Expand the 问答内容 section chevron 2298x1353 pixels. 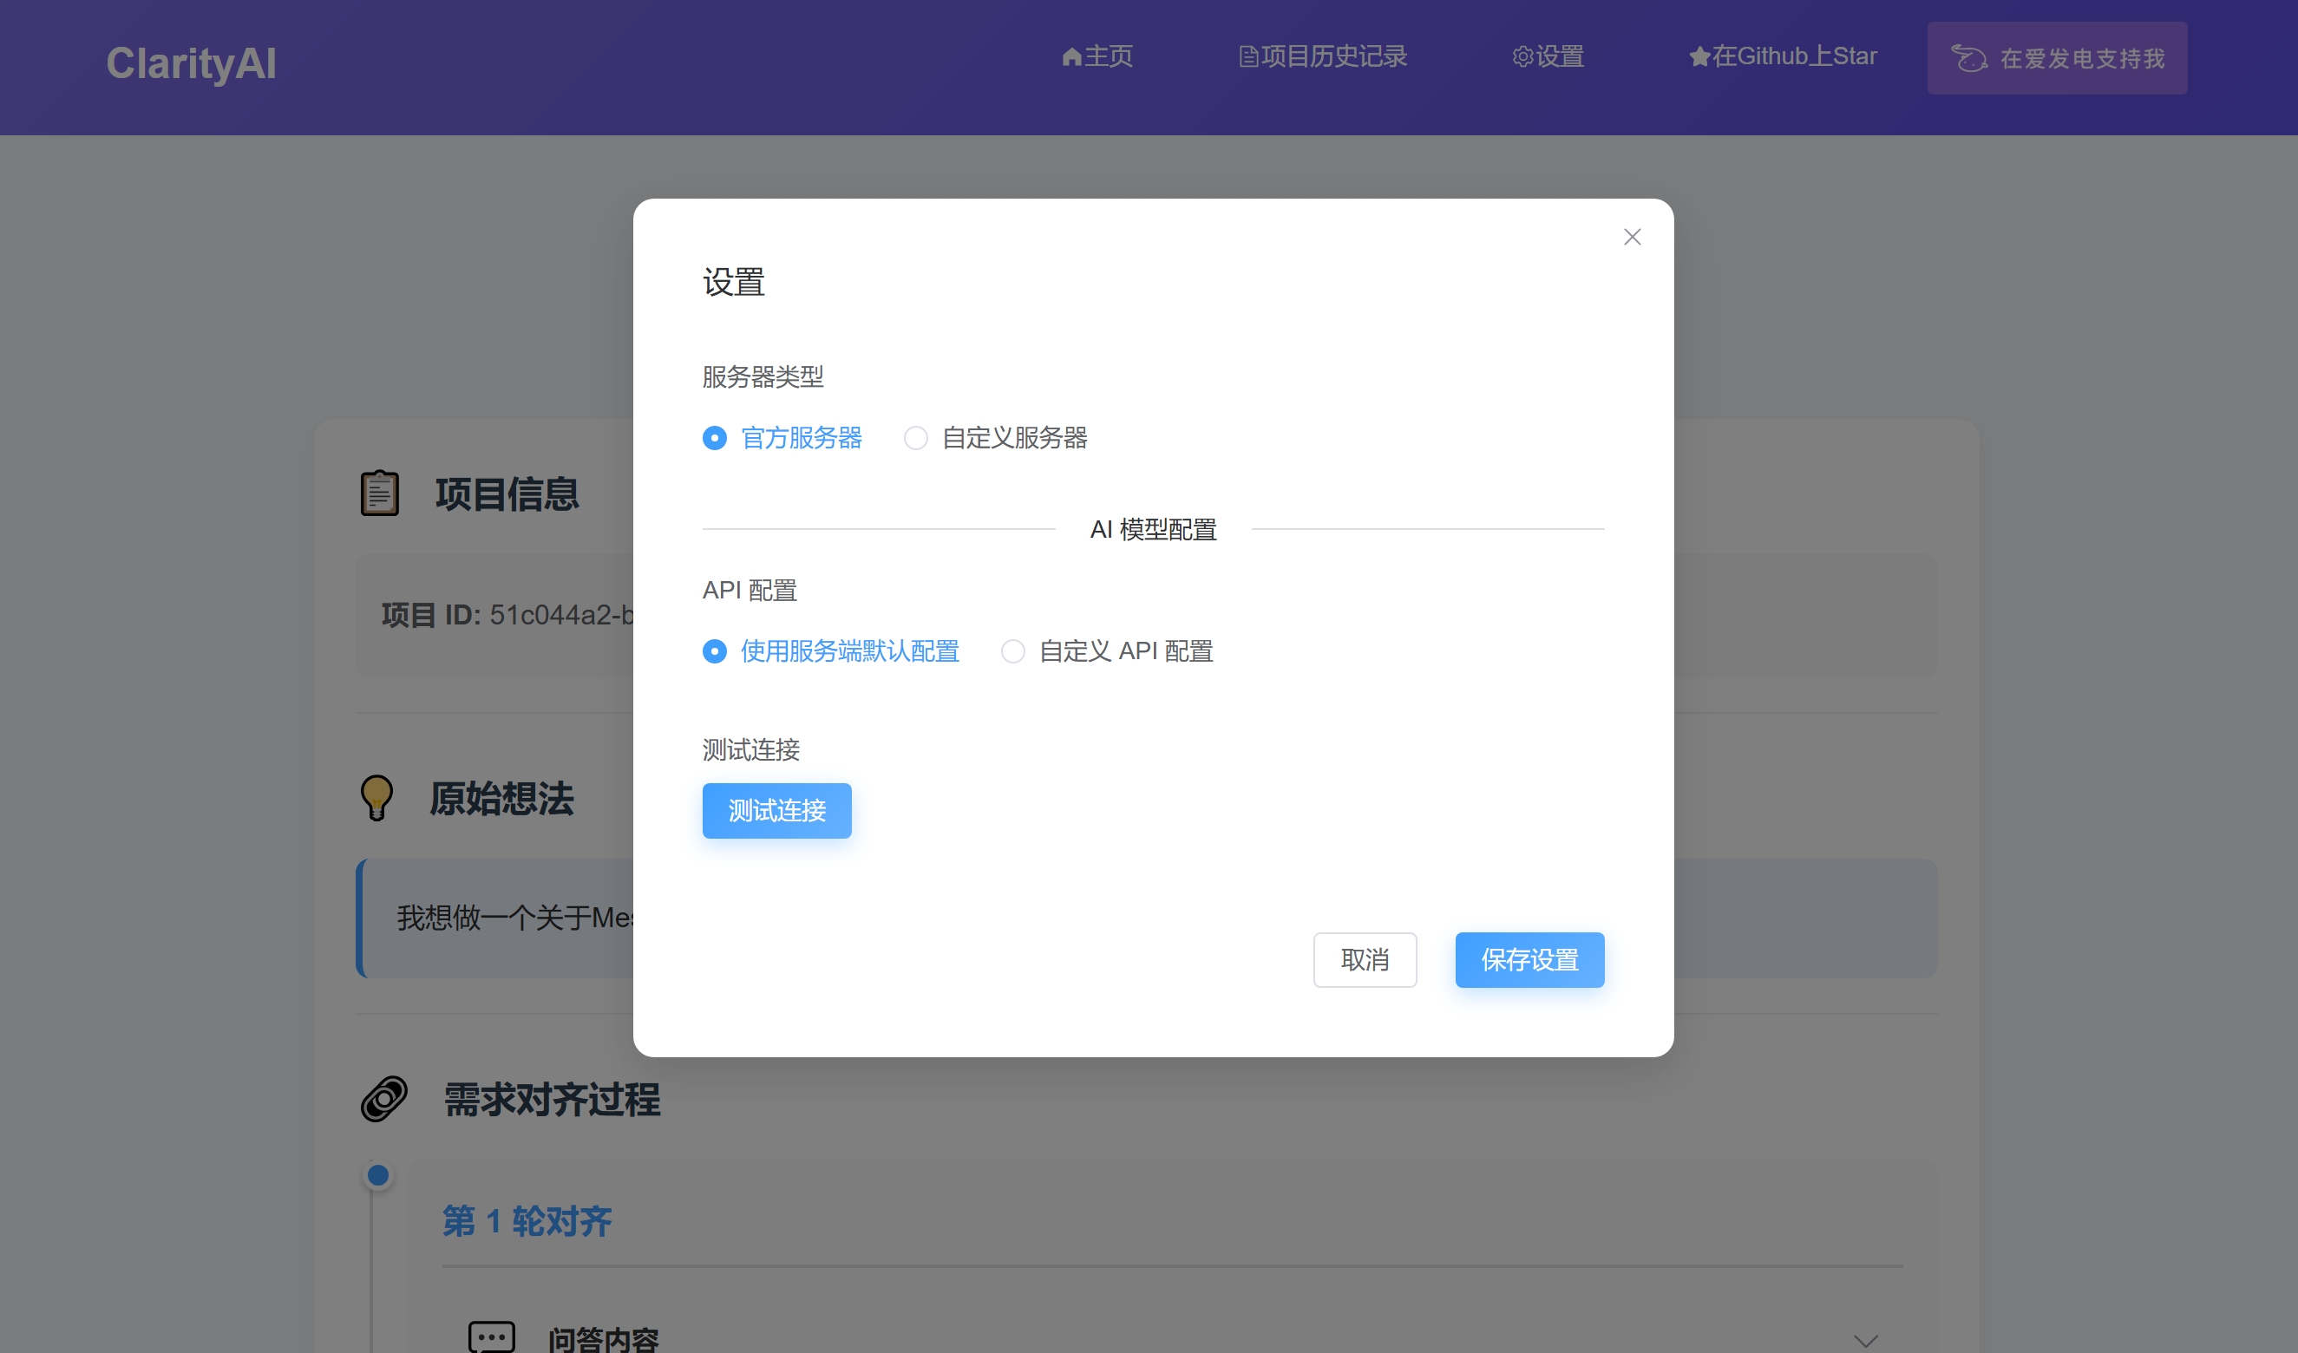point(1866,1340)
